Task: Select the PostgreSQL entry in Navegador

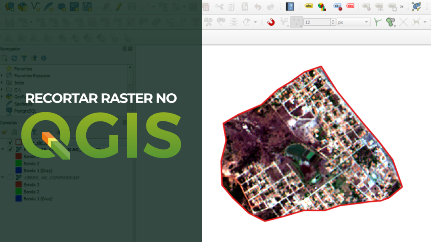Action: click(25, 111)
